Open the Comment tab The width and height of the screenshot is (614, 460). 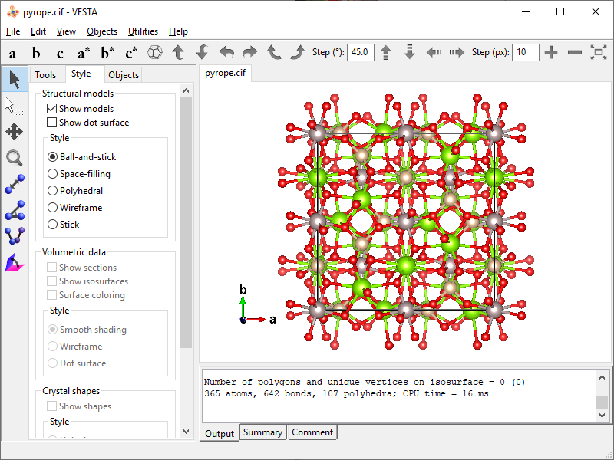(312, 432)
